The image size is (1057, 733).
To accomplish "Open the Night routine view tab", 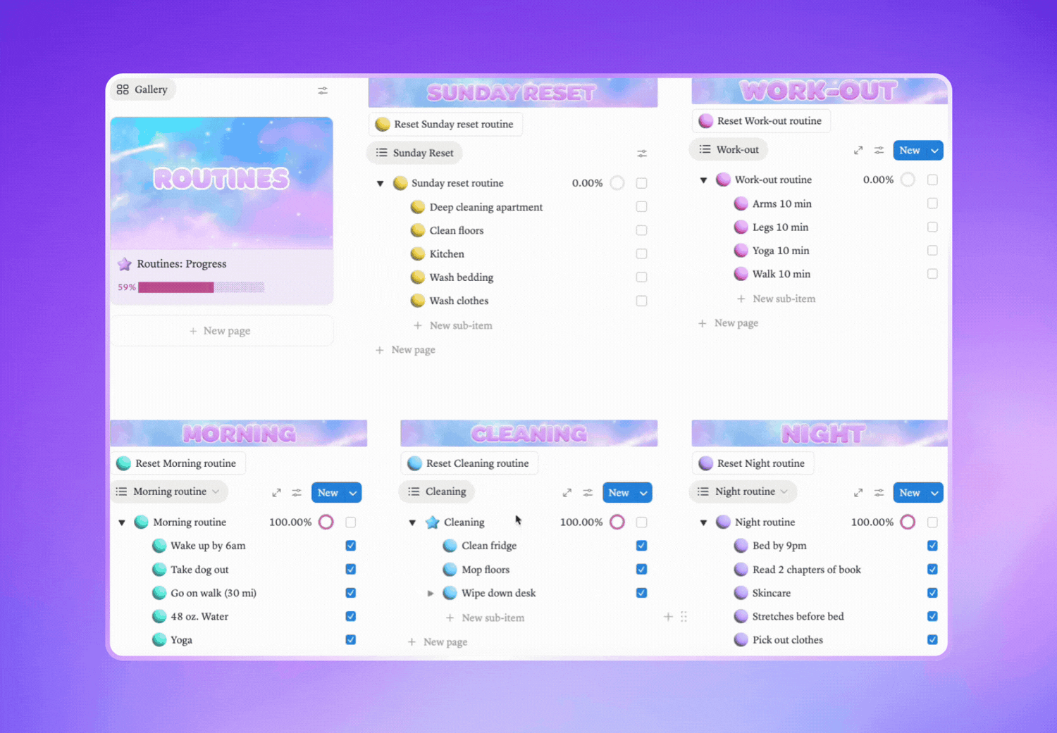I will (x=743, y=491).
